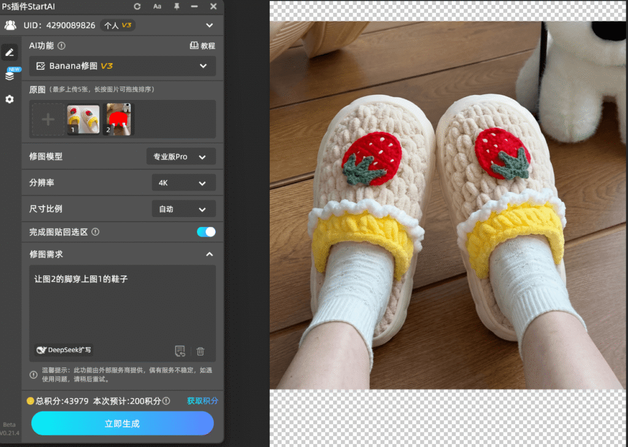Click the prompt template icon beside the trash

click(180, 351)
